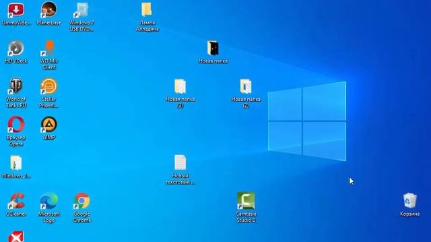Select the CCleaner shortcut icon
The width and height of the screenshot is (431, 242).
click(16, 201)
